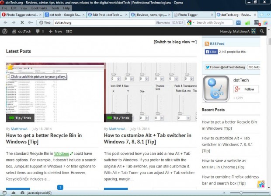Open the View menu

[24, 8]
